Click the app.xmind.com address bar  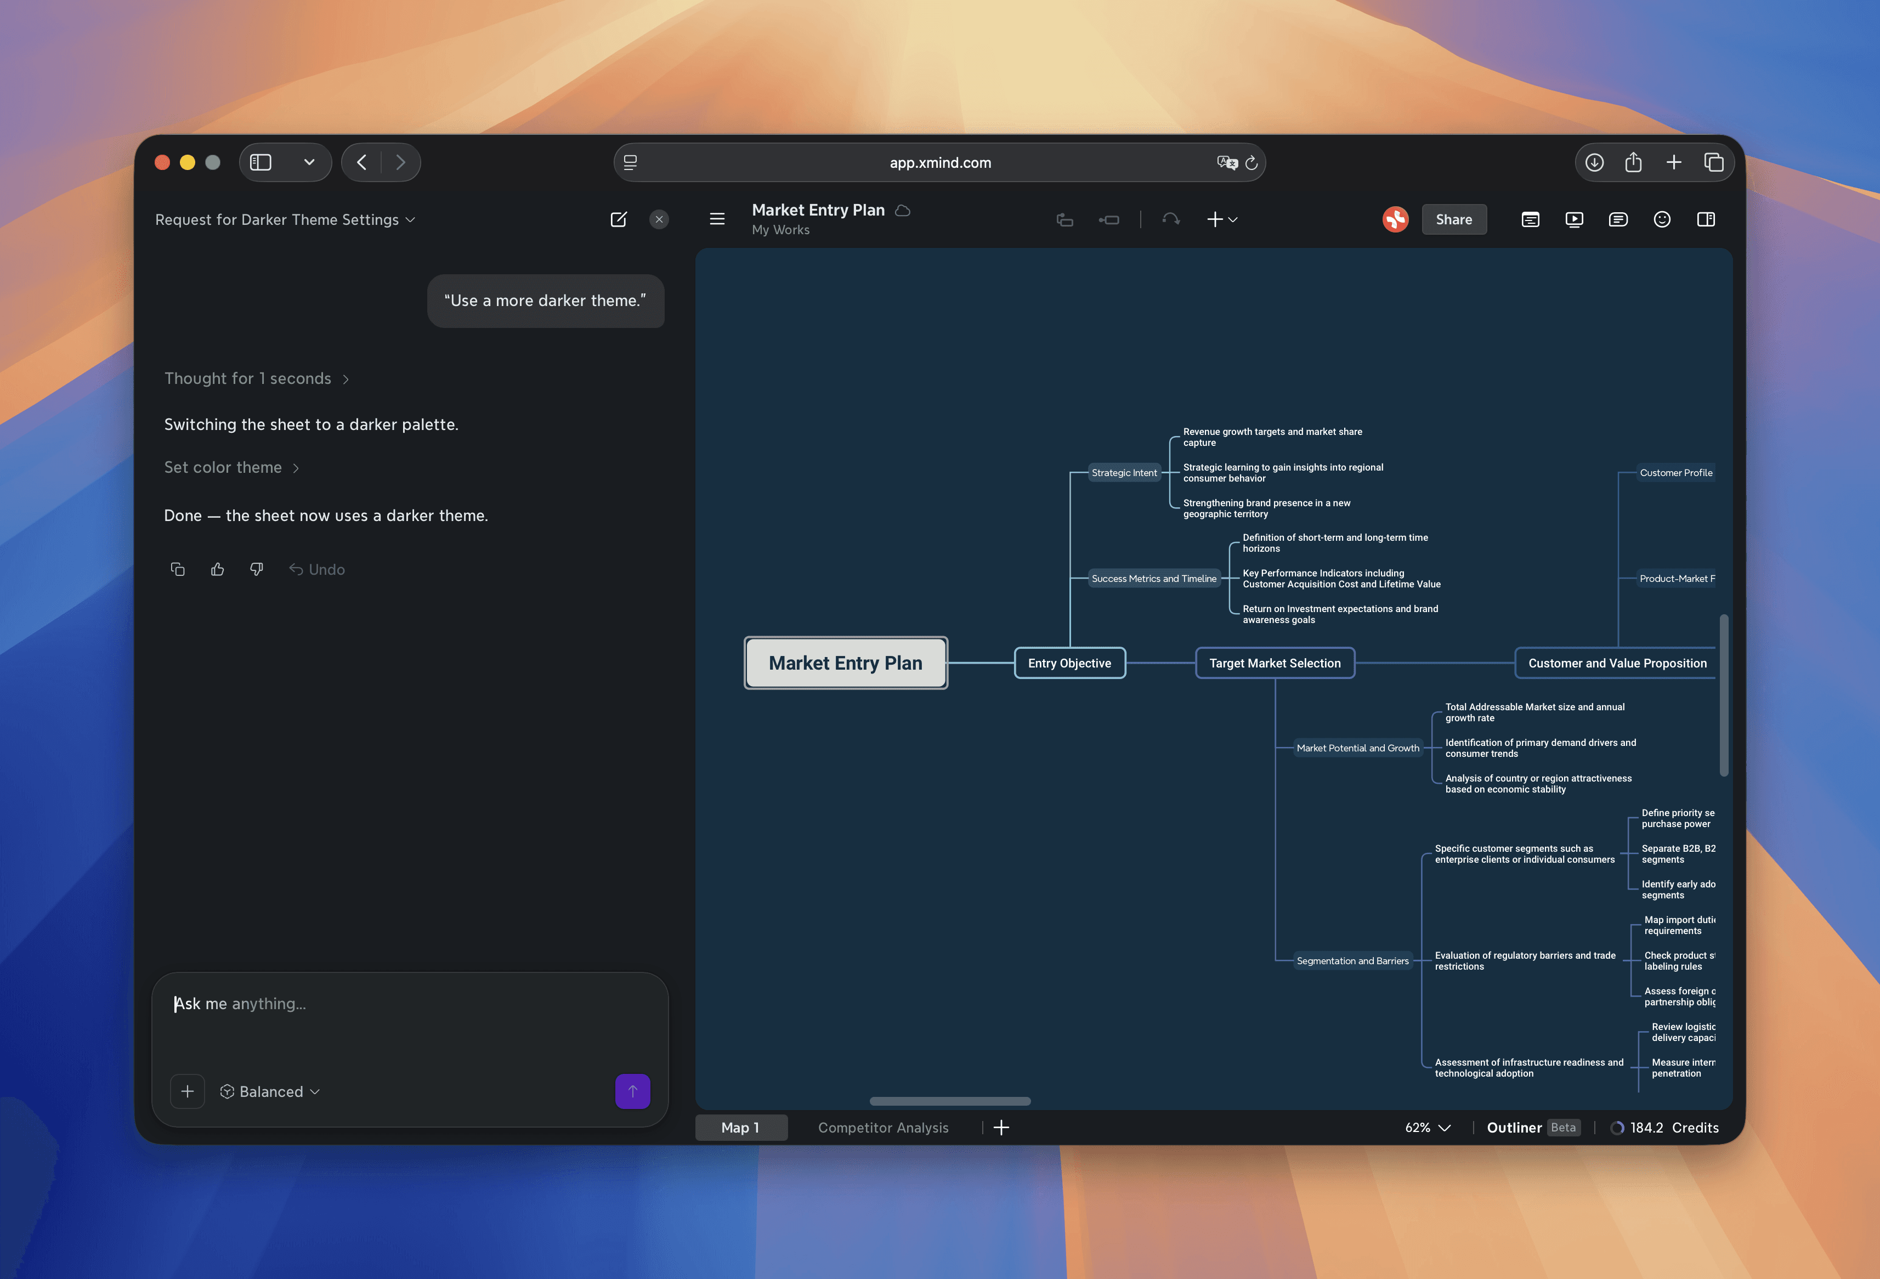tap(940, 162)
